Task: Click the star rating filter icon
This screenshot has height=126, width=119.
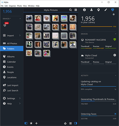Action: tap(31, 123)
